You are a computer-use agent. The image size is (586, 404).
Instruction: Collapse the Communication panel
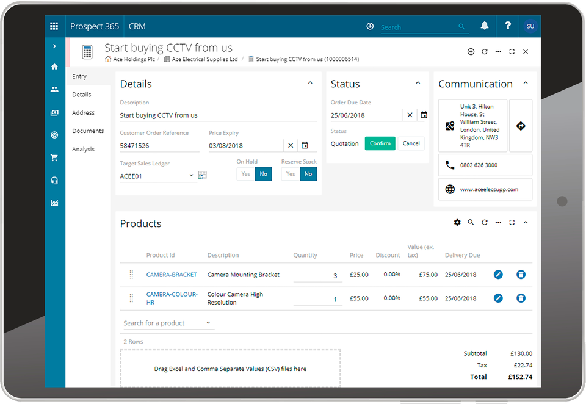point(526,83)
